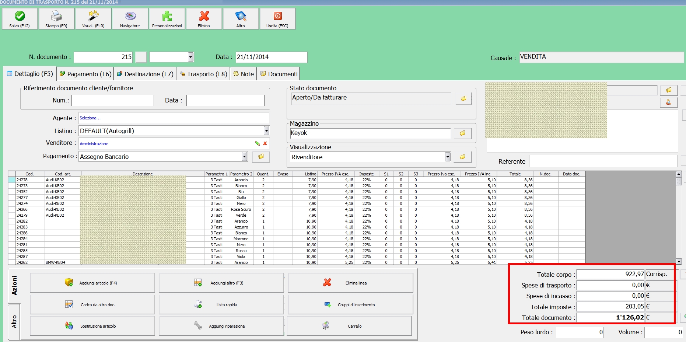Click the Data field 21/11/2014

pyautogui.click(x=272, y=57)
